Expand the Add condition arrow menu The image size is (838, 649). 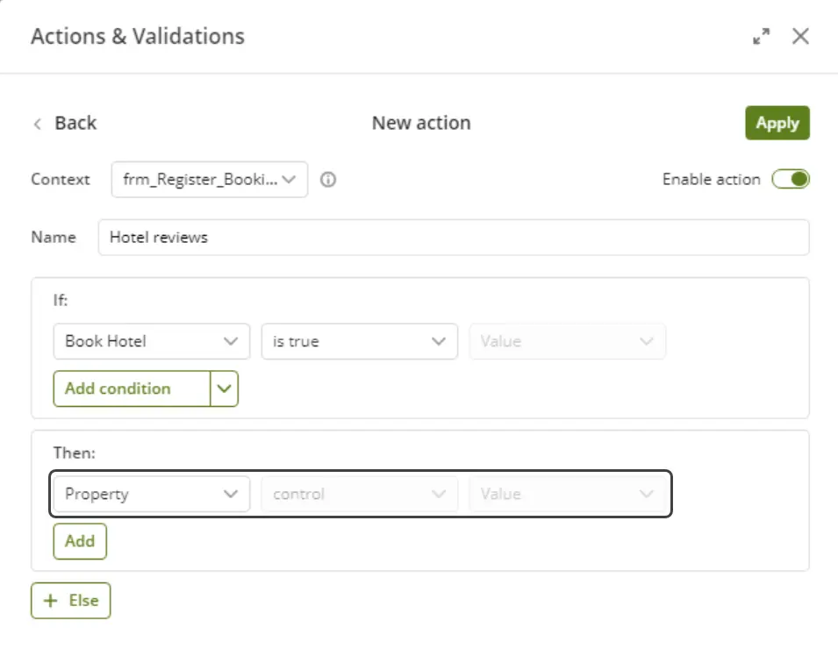(x=225, y=389)
